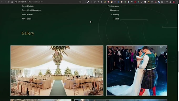Open the marquee interior gallery photo
This screenshot has height=101, width=179.
(x=57, y=71)
